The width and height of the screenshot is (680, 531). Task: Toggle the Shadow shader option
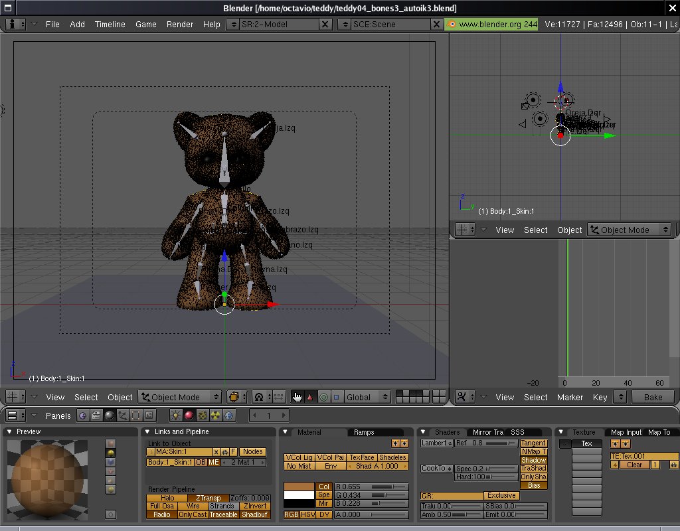pyautogui.click(x=534, y=460)
